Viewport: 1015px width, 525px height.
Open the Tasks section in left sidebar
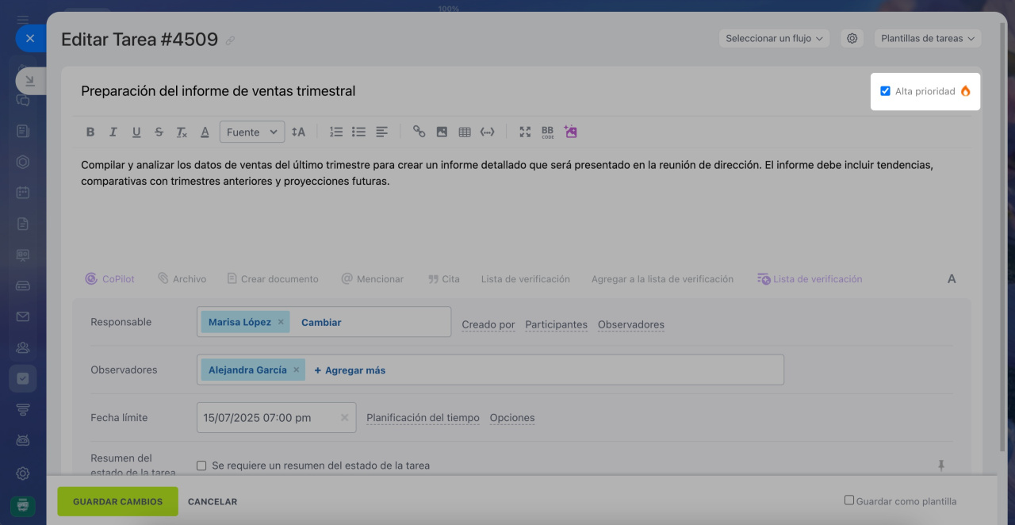(x=23, y=378)
